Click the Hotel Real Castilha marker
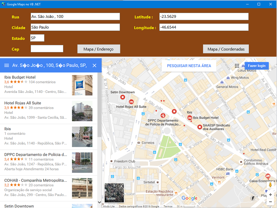Image resolution: width=277 pixels, height=208 pixels. tap(244, 154)
